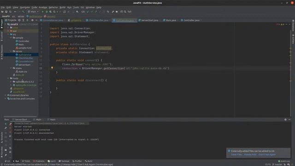Switch to Main.java editor tab
This screenshot has height=166, width=295.
click(x=171, y=20)
